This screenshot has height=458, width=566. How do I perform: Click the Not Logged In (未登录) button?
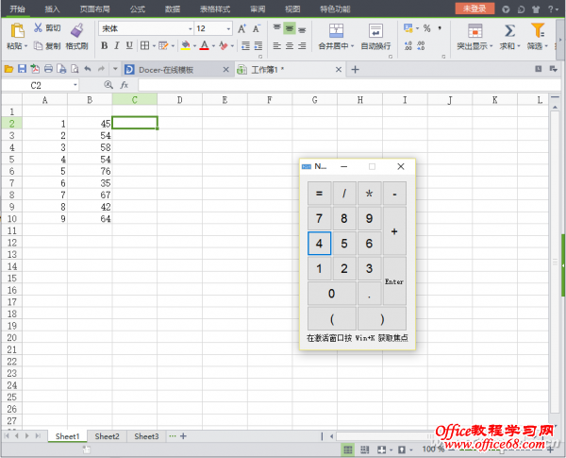pos(473,8)
